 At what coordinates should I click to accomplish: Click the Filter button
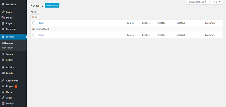[x=35, y=17]
